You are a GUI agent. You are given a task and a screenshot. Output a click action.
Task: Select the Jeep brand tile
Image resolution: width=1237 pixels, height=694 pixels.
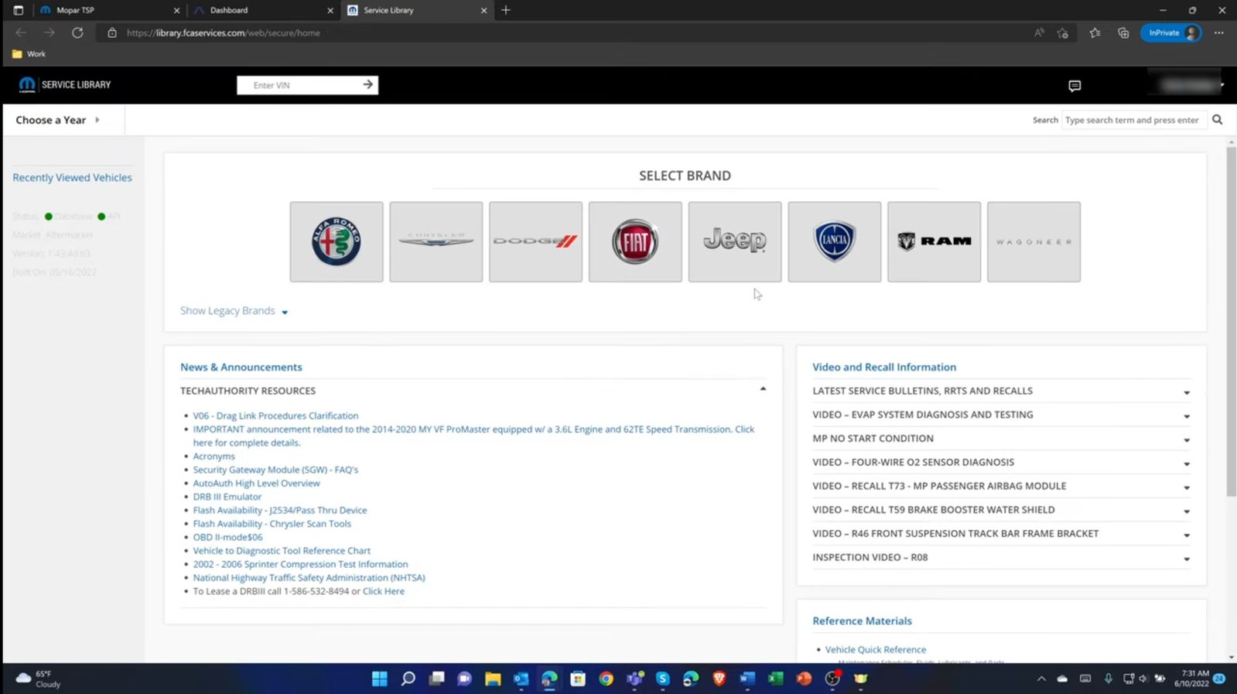[735, 242]
